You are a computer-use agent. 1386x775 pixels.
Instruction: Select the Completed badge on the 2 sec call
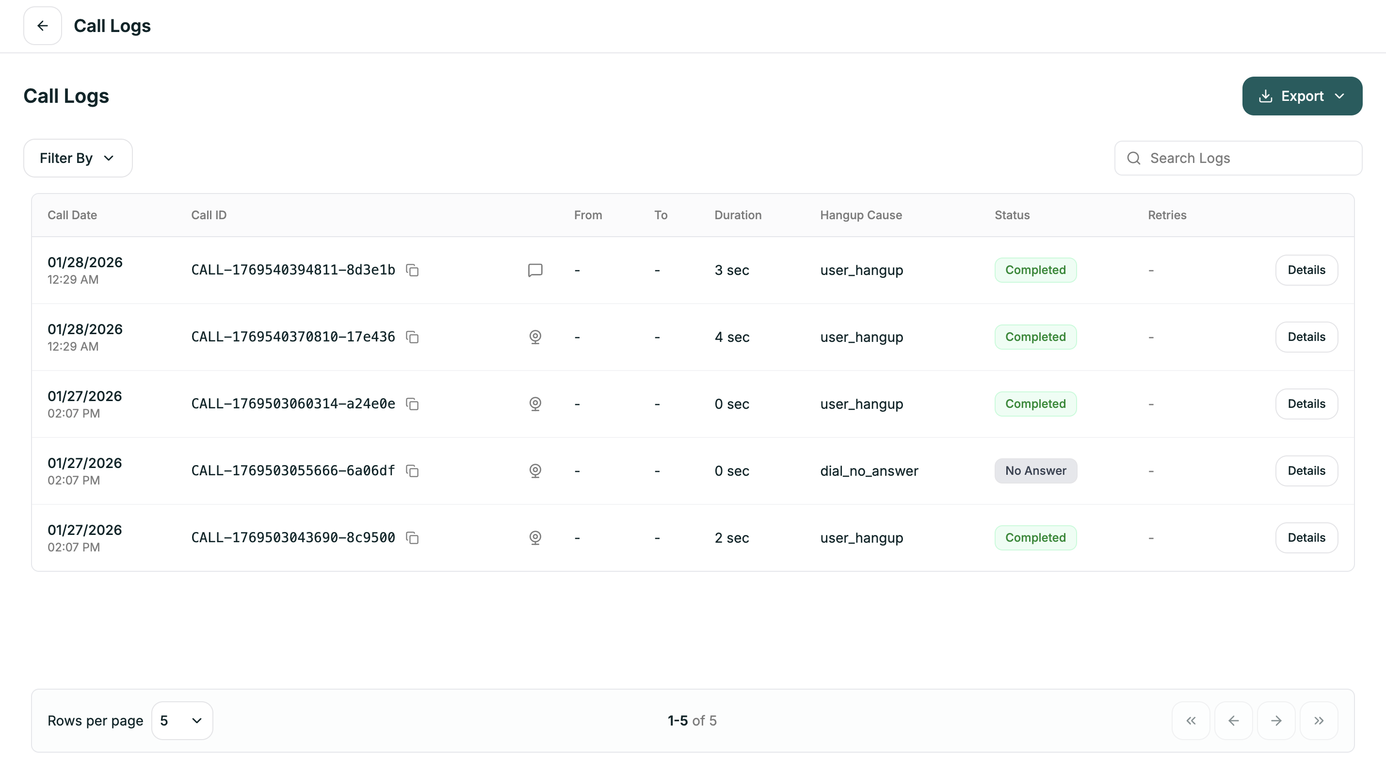(x=1035, y=538)
